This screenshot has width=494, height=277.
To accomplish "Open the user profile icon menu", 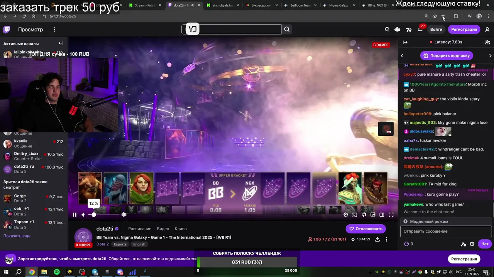I will 487,29.
